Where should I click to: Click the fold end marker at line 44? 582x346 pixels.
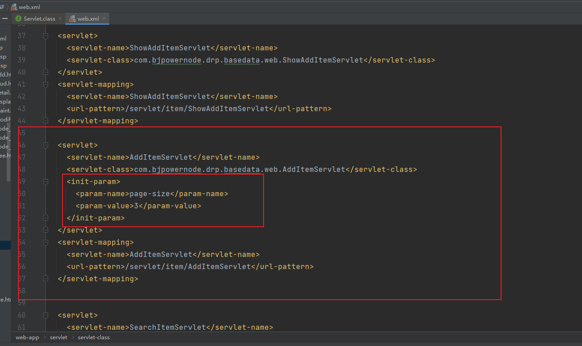[45, 121]
